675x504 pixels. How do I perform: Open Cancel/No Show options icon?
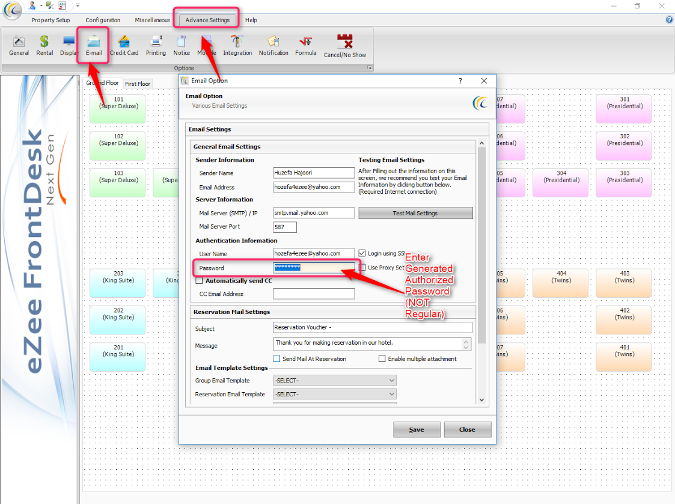tap(345, 46)
